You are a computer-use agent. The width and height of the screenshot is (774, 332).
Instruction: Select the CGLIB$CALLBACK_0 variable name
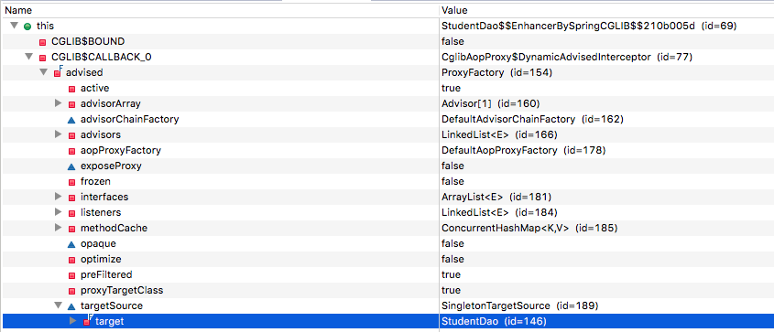[101, 57]
